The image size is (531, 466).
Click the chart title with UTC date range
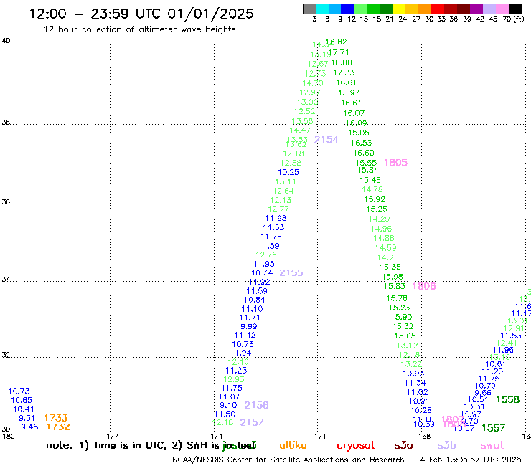(x=141, y=14)
